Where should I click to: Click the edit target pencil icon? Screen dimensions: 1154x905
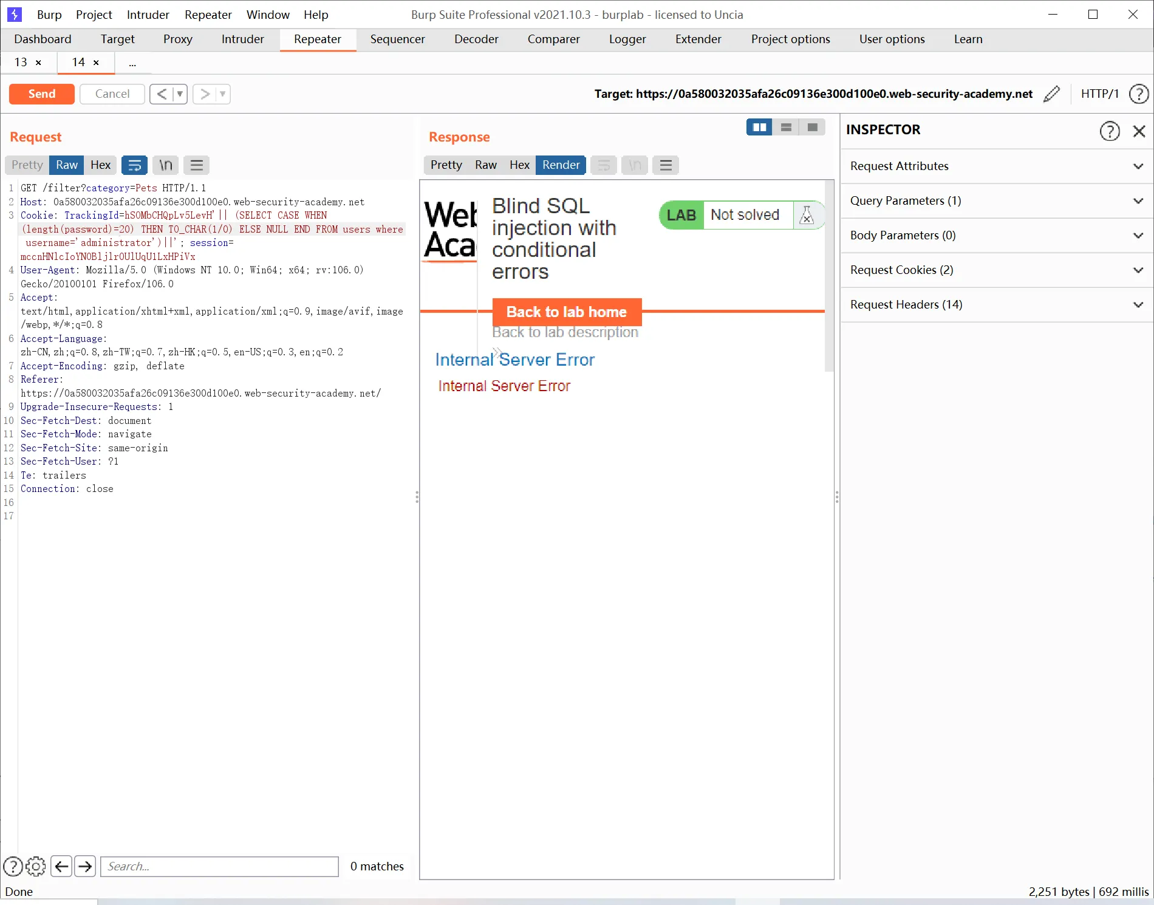pos(1051,94)
